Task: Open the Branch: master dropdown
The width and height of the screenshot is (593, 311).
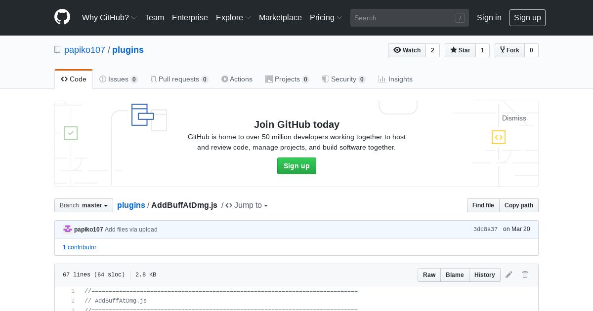Action: coord(84,205)
